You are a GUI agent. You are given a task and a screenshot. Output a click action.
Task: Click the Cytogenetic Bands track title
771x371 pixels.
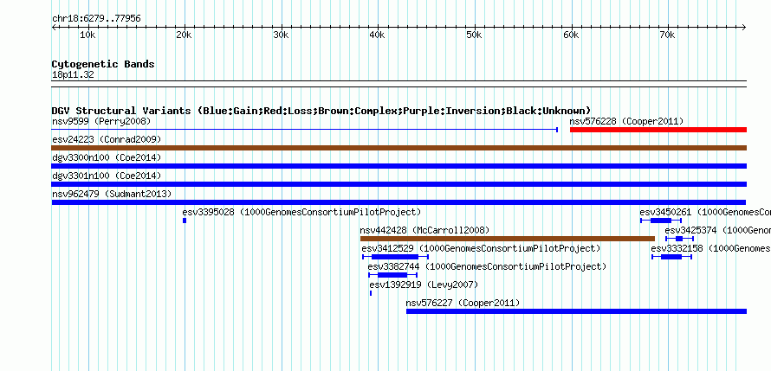click(103, 64)
